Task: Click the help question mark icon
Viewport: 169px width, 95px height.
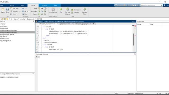Action: pos(136,5)
